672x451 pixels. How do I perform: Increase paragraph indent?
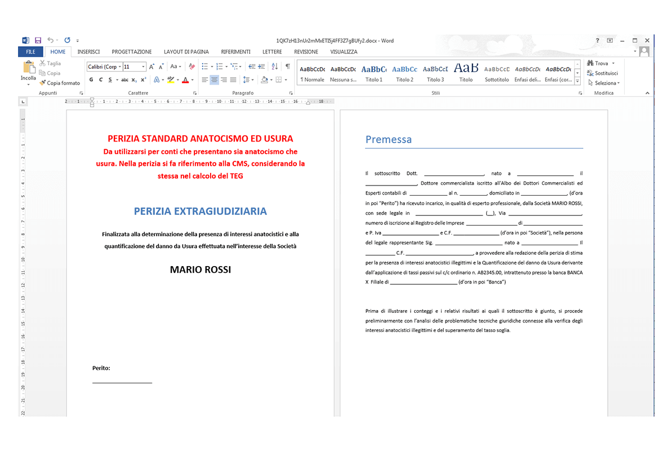pos(261,67)
